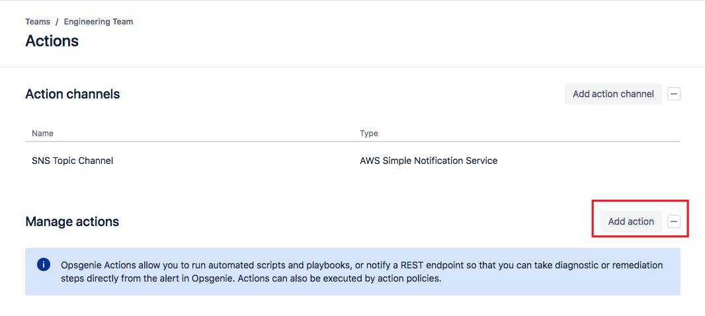Collapse the Action channels section
Image resolution: width=705 pixels, height=316 pixels.
[x=673, y=94]
